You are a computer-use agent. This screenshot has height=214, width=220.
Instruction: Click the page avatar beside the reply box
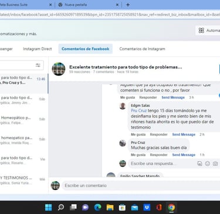[x=123, y=163]
